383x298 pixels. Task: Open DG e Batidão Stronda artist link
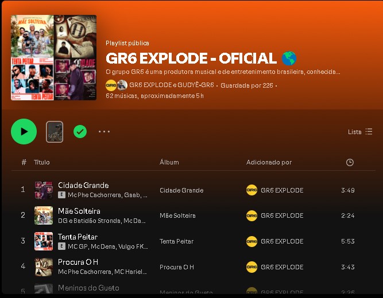pos(89,221)
